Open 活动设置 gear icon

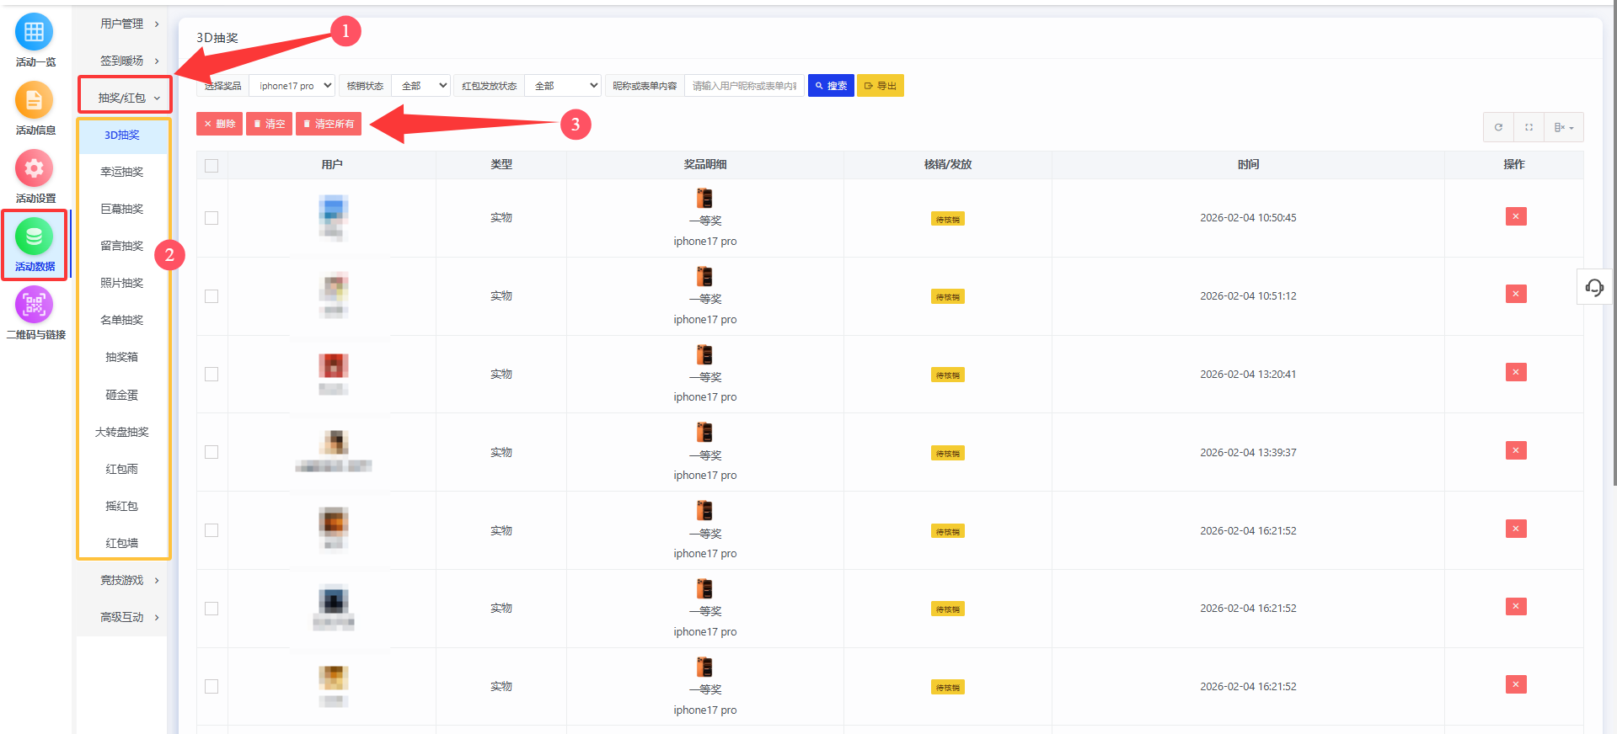[x=34, y=169]
